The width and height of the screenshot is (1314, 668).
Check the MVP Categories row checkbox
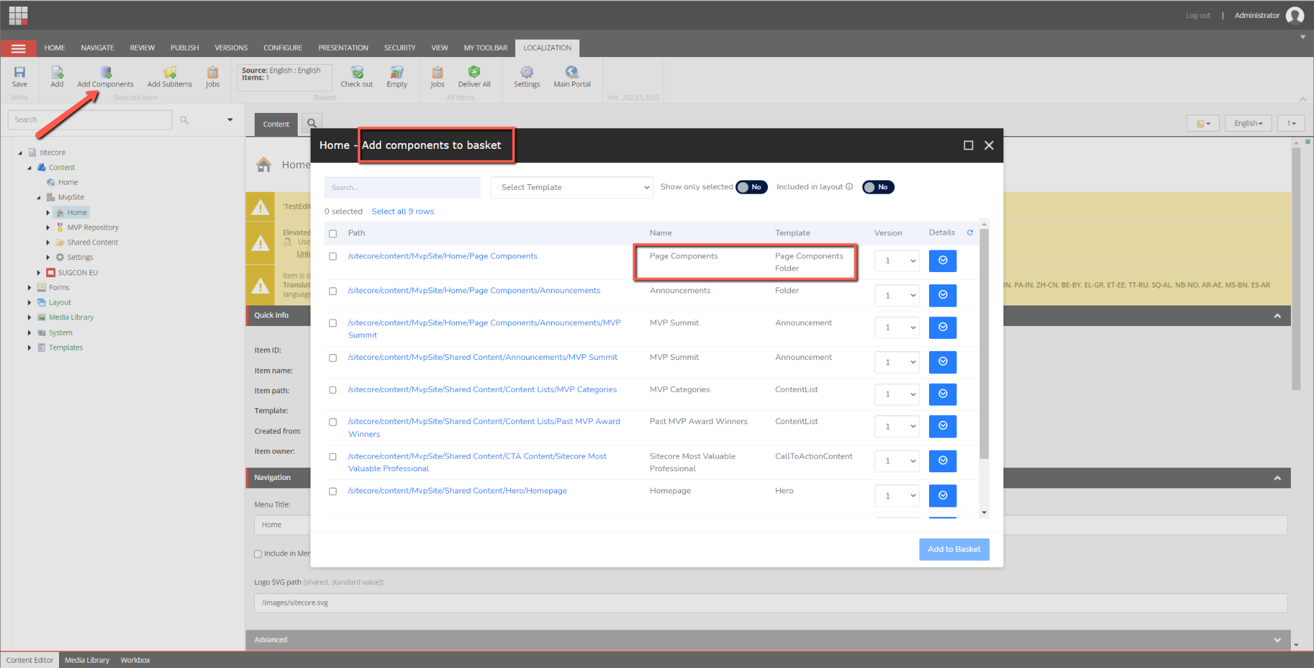tap(333, 390)
